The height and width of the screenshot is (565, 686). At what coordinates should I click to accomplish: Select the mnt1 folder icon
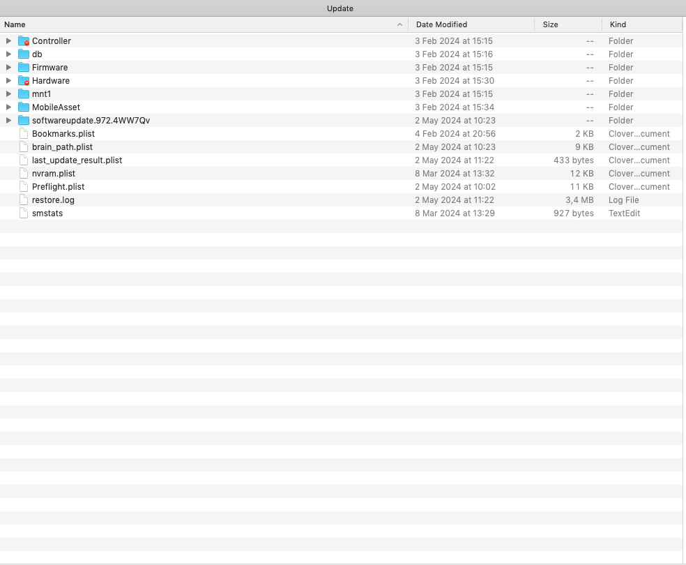tap(24, 94)
